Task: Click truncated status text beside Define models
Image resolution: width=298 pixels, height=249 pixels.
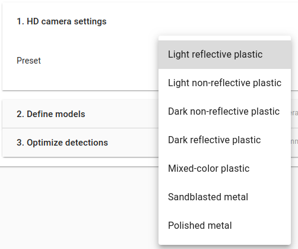Action: tap(294, 113)
